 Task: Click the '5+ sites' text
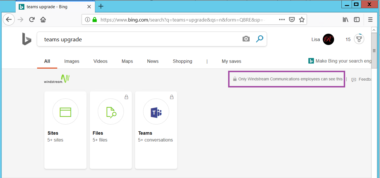point(55,140)
